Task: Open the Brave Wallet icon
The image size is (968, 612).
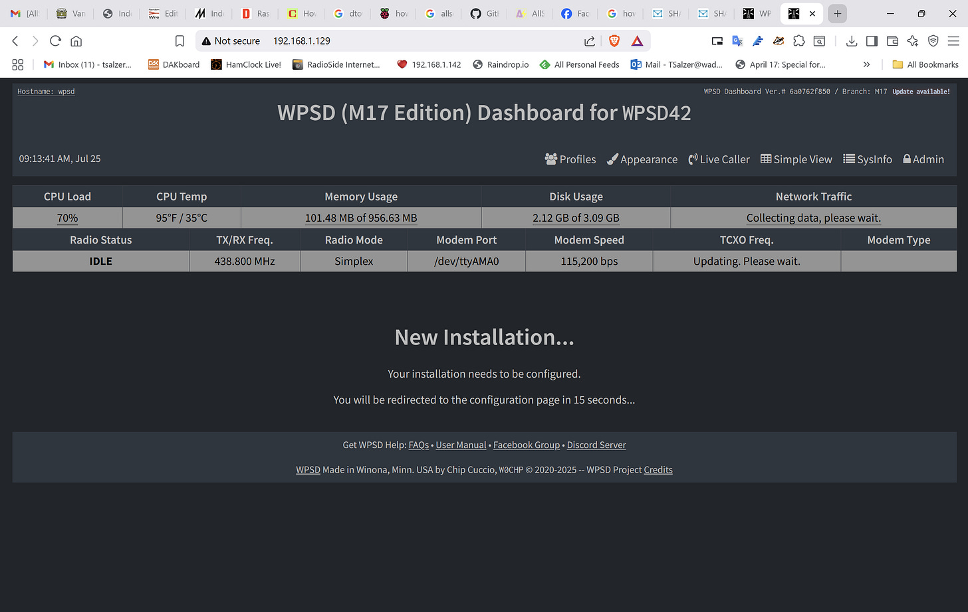Action: (892, 41)
